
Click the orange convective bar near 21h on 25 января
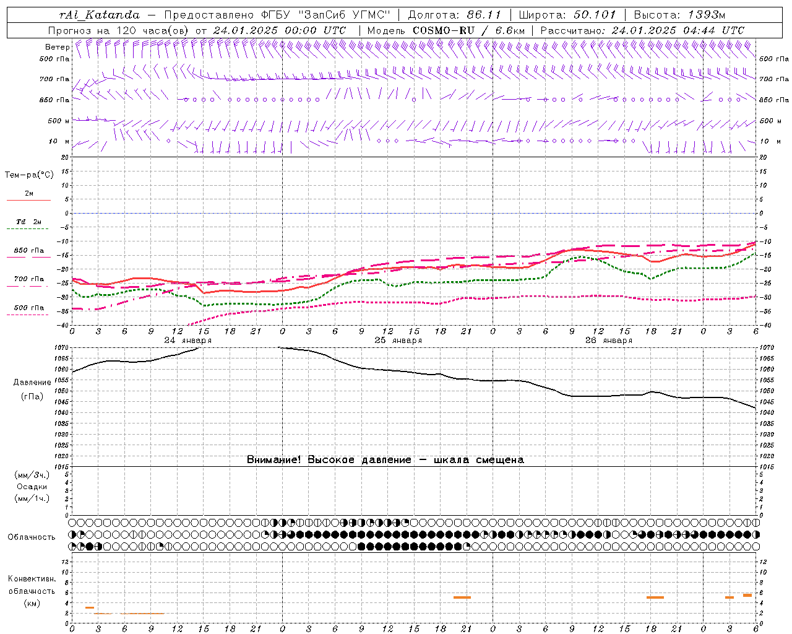click(462, 597)
